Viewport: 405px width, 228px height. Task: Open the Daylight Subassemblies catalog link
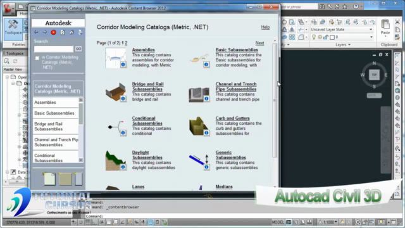tap(147, 155)
